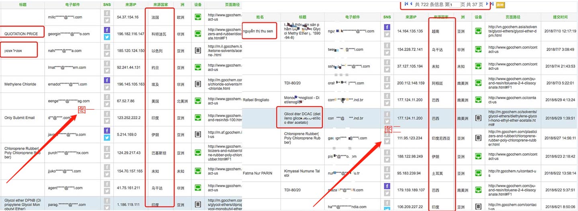Jump to the last page with the end arrow
Screen dimensions: 578x211
[x=492, y=4]
